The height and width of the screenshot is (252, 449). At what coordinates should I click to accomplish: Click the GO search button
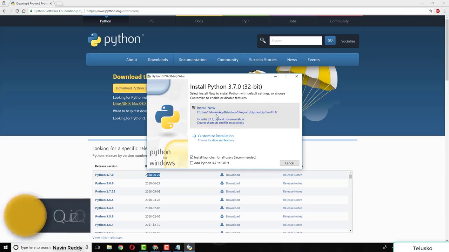(x=330, y=41)
